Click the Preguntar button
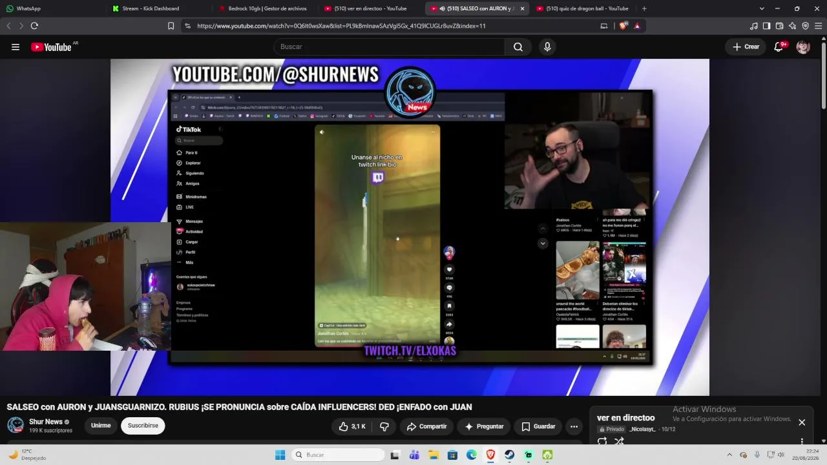This screenshot has width=827, height=465. click(x=484, y=426)
